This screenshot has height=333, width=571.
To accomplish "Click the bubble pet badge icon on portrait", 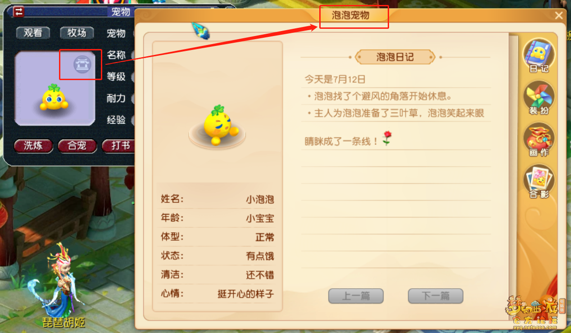I will pos(82,64).
